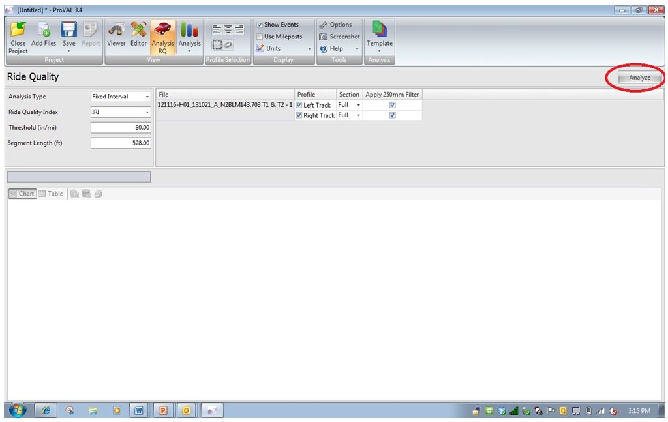
Task: Switch to the Table tab
Action: 51,194
